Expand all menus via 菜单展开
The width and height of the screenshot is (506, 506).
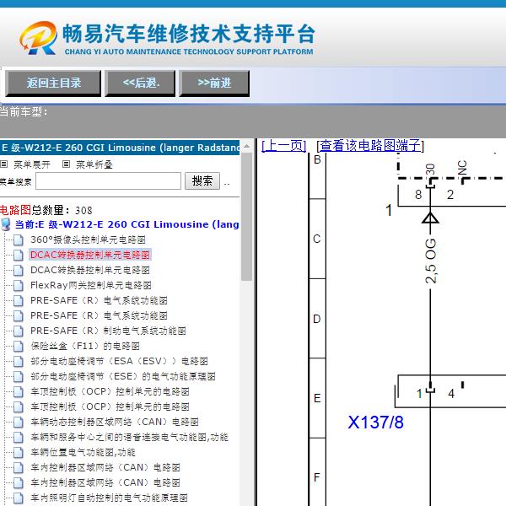coord(32,164)
